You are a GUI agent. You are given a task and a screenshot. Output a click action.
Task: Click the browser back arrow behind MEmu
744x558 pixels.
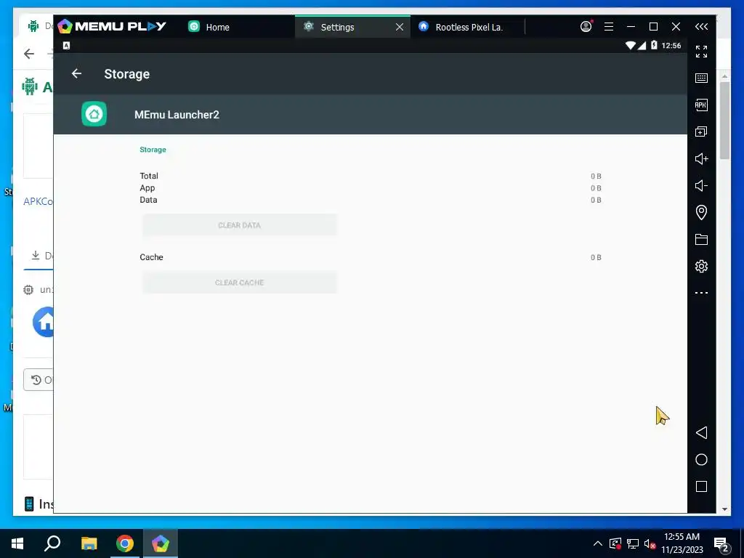(29, 54)
